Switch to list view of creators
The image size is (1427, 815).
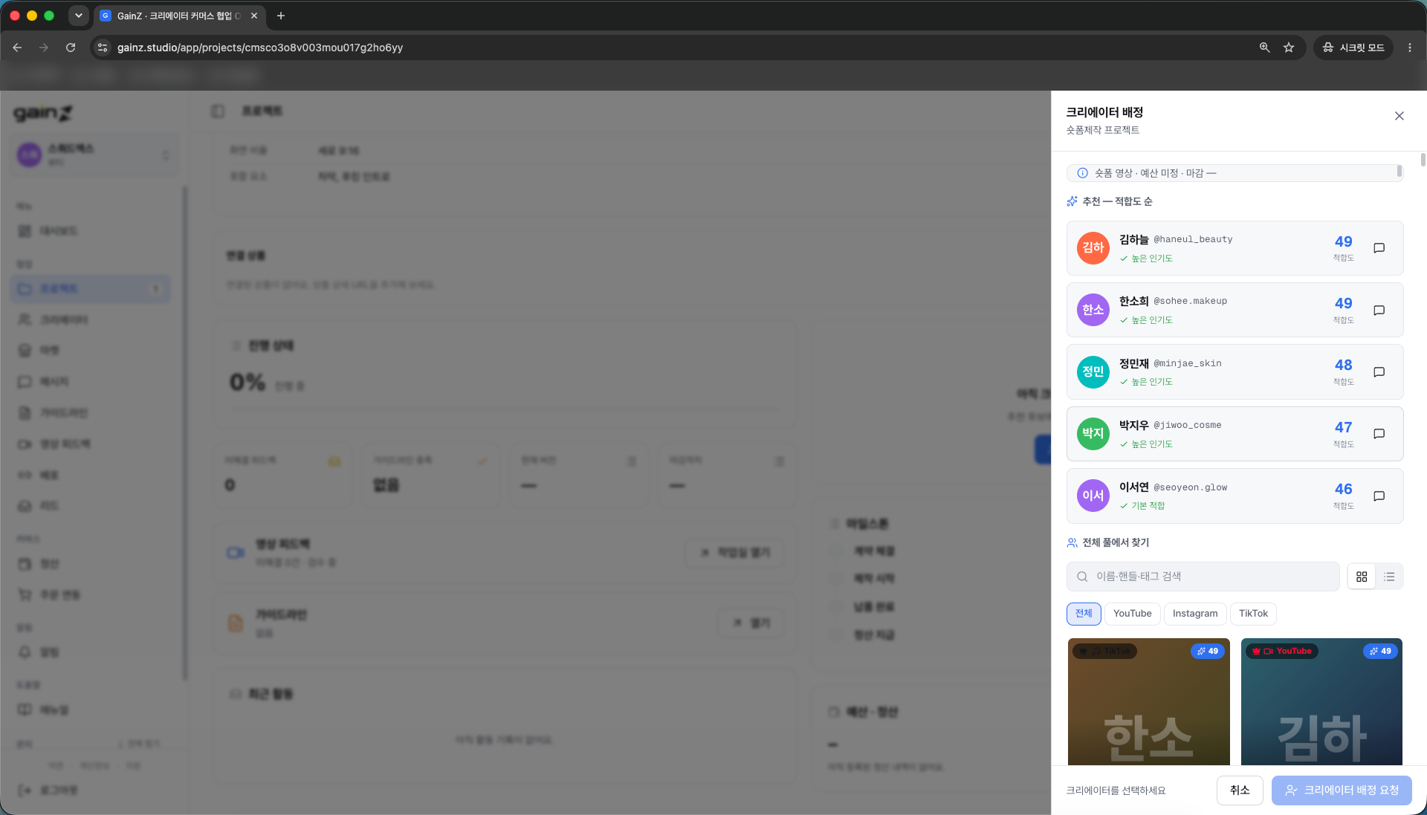pyautogui.click(x=1389, y=577)
